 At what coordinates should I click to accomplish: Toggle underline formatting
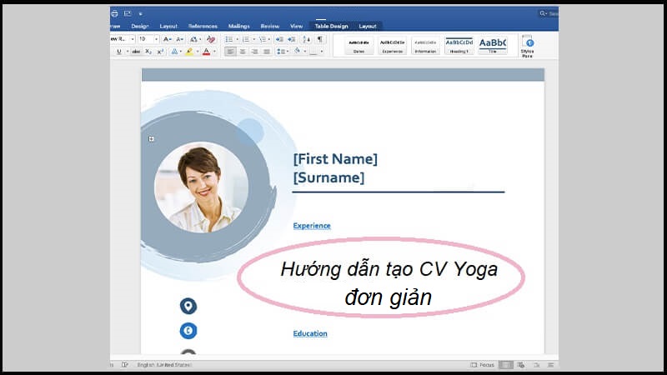point(119,52)
